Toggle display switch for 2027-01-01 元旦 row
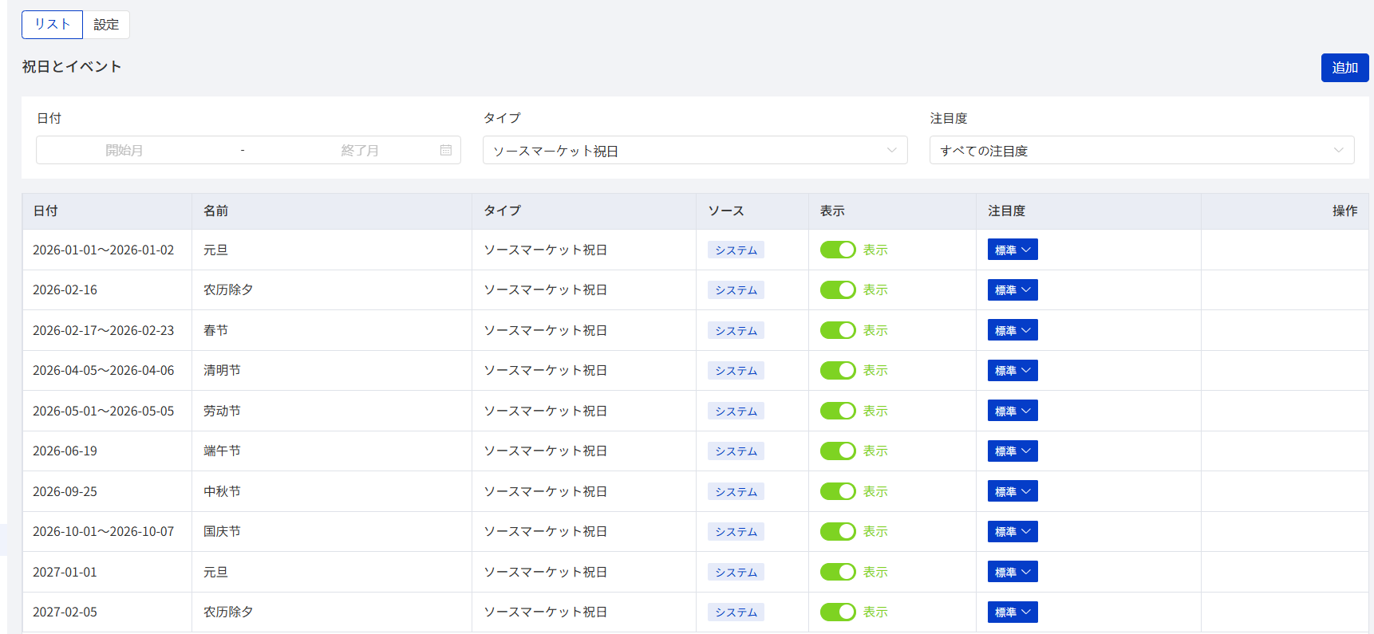Image resolution: width=1374 pixels, height=634 pixels. click(838, 572)
